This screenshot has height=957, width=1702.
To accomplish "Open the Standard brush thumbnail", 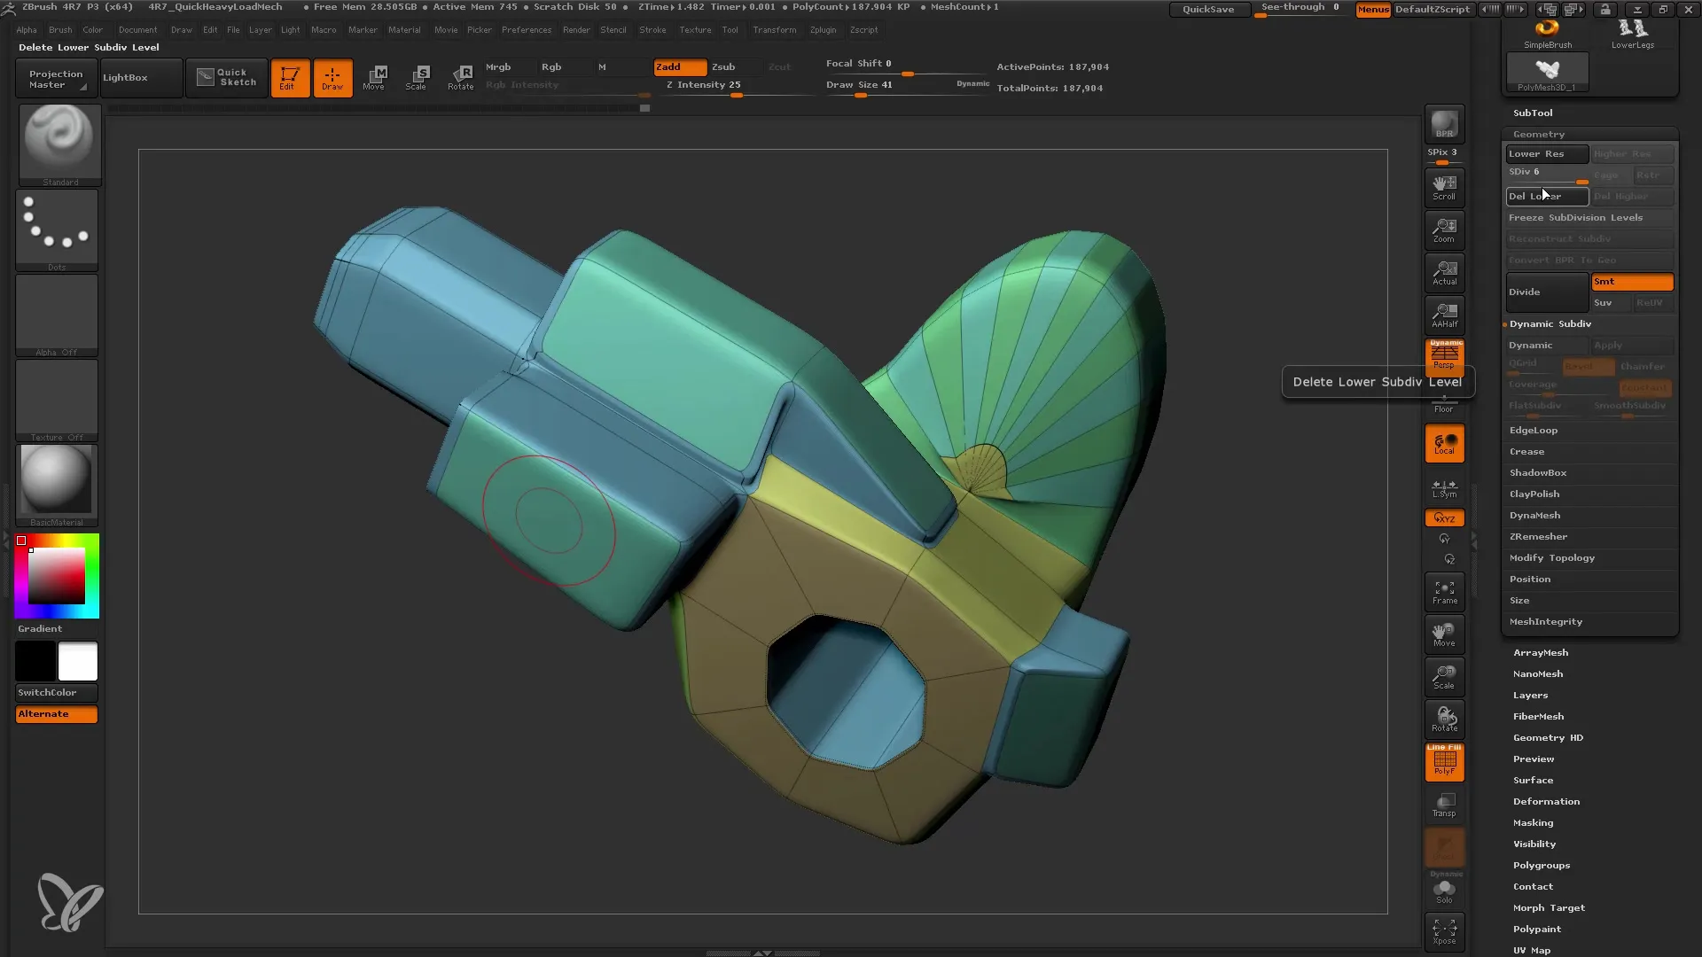I will [59, 144].
